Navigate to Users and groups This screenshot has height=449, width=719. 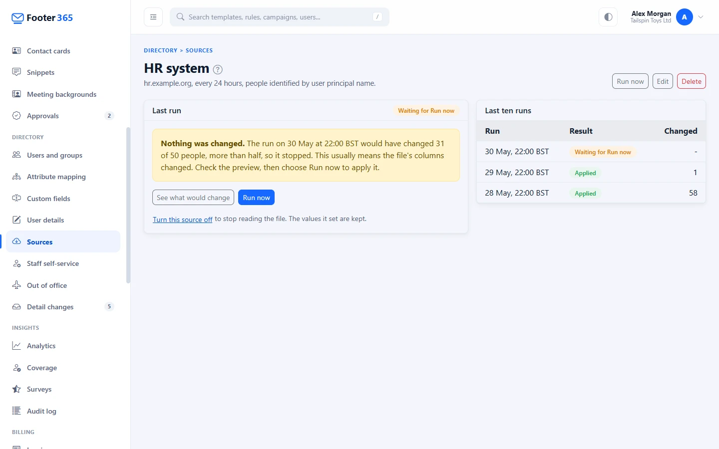click(63, 155)
